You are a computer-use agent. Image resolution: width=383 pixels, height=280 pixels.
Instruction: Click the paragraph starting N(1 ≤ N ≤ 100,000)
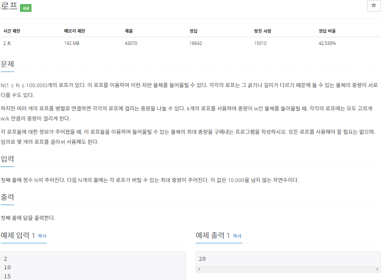tap(189, 90)
